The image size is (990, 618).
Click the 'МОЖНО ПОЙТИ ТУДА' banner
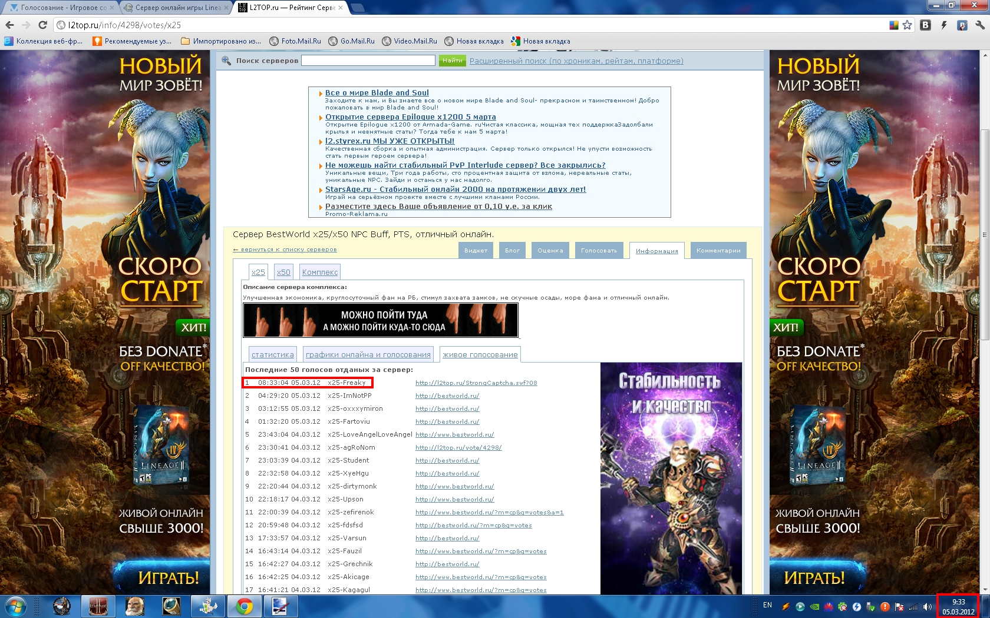click(381, 320)
